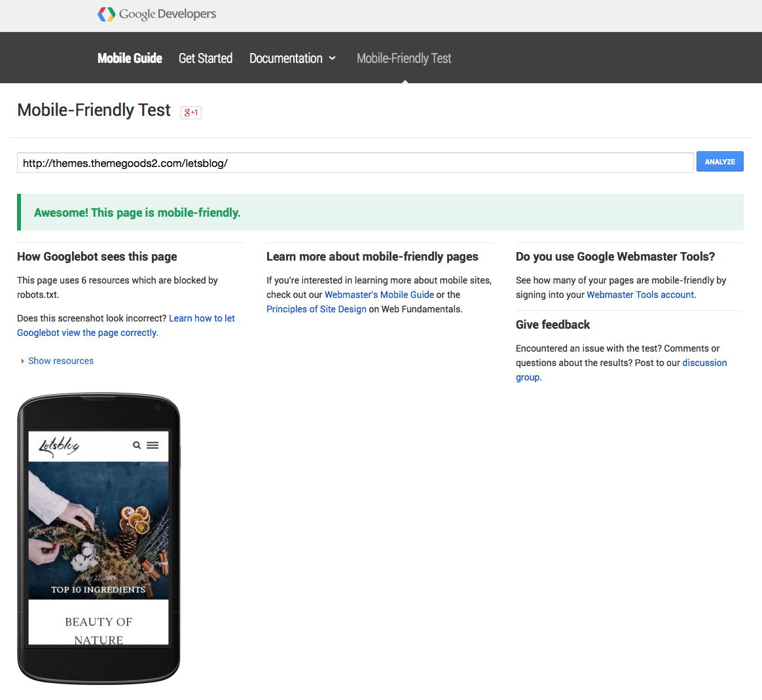Expand the Show resources section
This screenshot has width=762, height=700.
coord(60,361)
